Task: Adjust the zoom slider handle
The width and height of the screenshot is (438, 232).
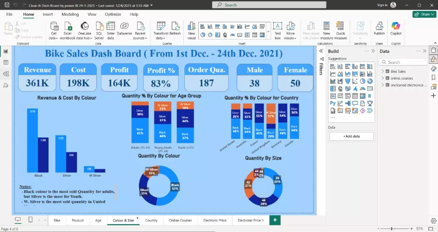Action: click(x=392, y=229)
